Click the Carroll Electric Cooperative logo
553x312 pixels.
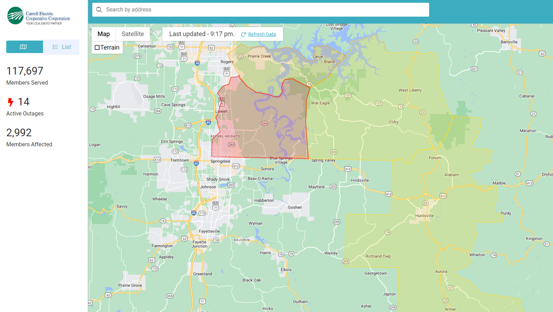click(39, 16)
